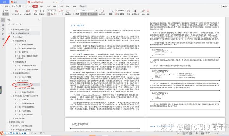This screenshot has height=136, width=229.
Task: Click the Sogou input method icon
Action: point(2,133)
